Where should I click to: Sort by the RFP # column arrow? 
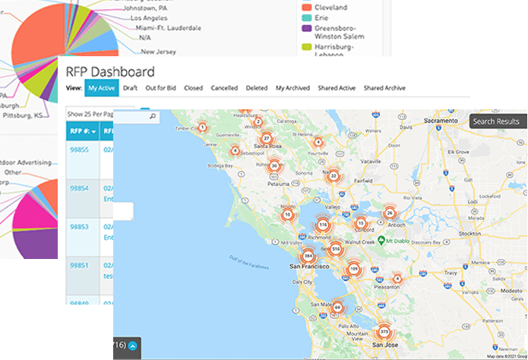coord(93,131)
